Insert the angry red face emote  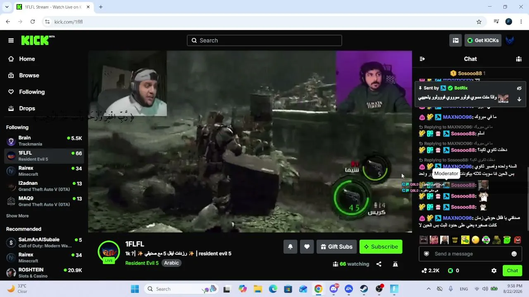(517, 240)
